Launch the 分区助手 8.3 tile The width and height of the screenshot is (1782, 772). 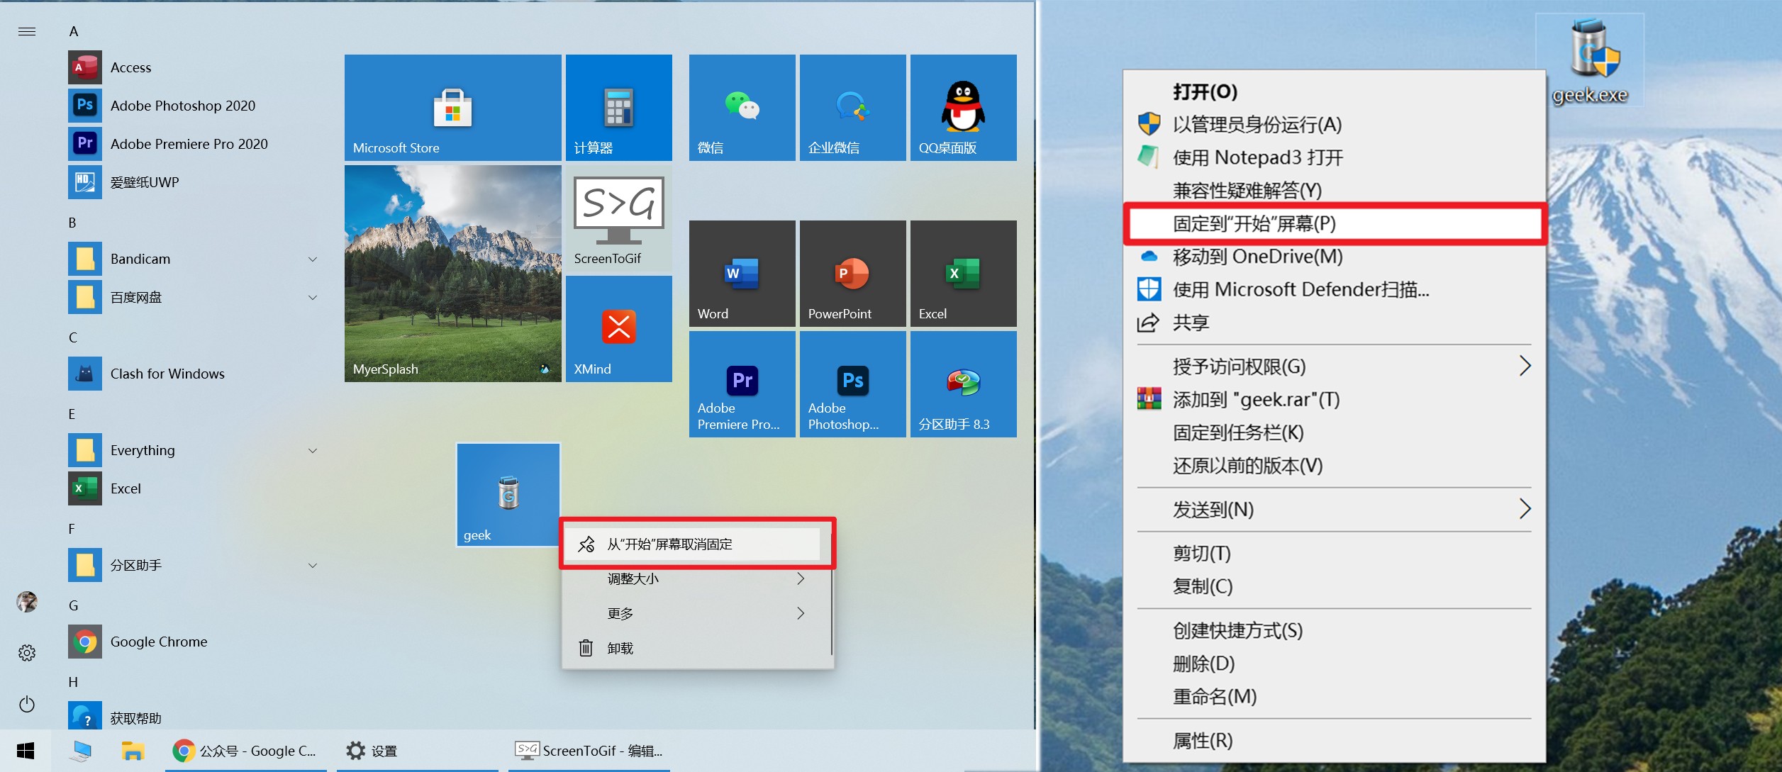(963, 384)
